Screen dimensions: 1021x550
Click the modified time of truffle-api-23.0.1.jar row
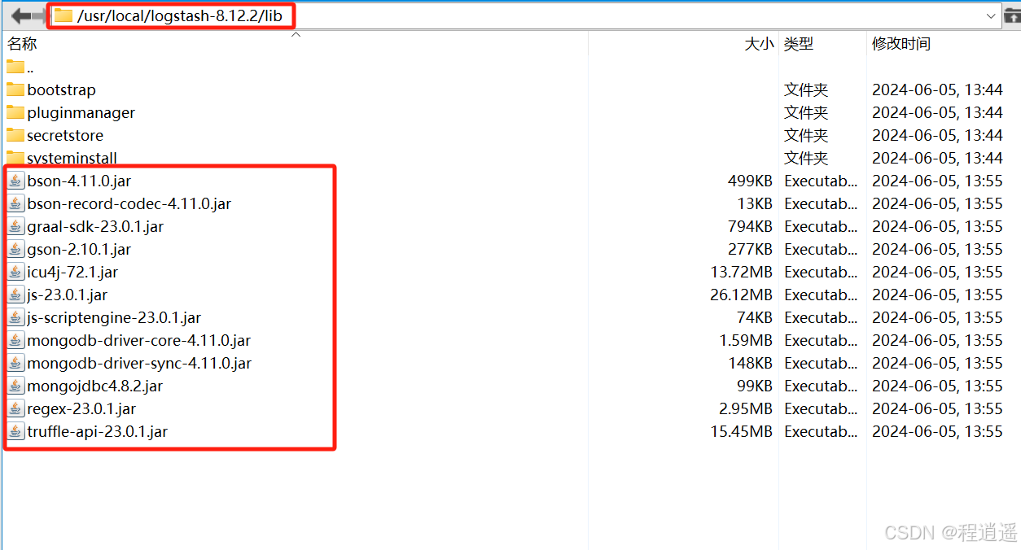click(937, 431)
